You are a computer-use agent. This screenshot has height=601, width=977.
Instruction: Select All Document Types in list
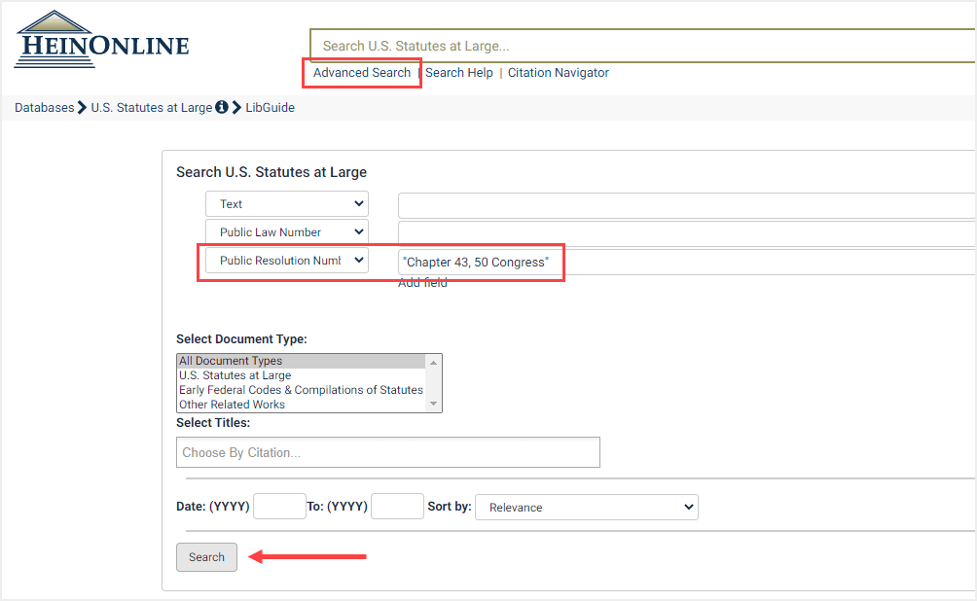tap(302, 361)
